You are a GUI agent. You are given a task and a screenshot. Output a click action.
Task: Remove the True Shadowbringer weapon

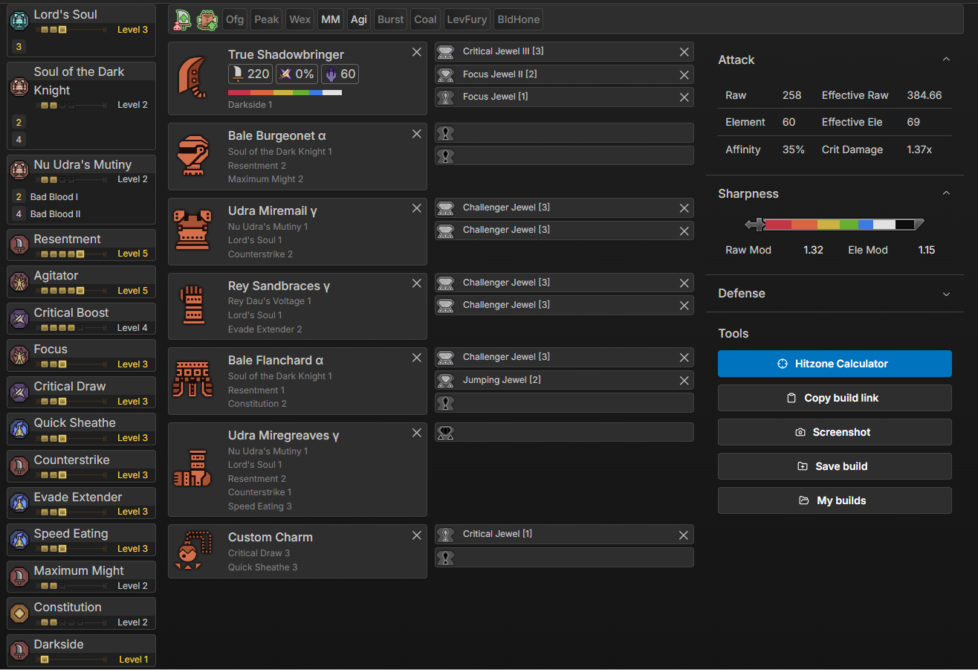(x=417, y=52)
